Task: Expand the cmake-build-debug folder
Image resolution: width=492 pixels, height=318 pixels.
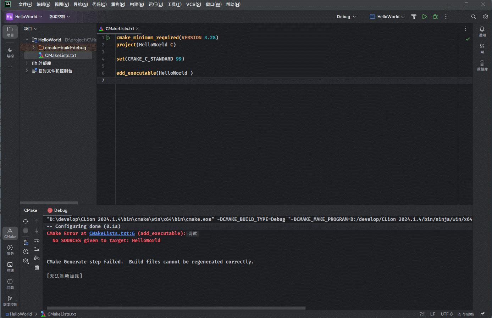Action: pyautogui.click(x=34, y=48)
